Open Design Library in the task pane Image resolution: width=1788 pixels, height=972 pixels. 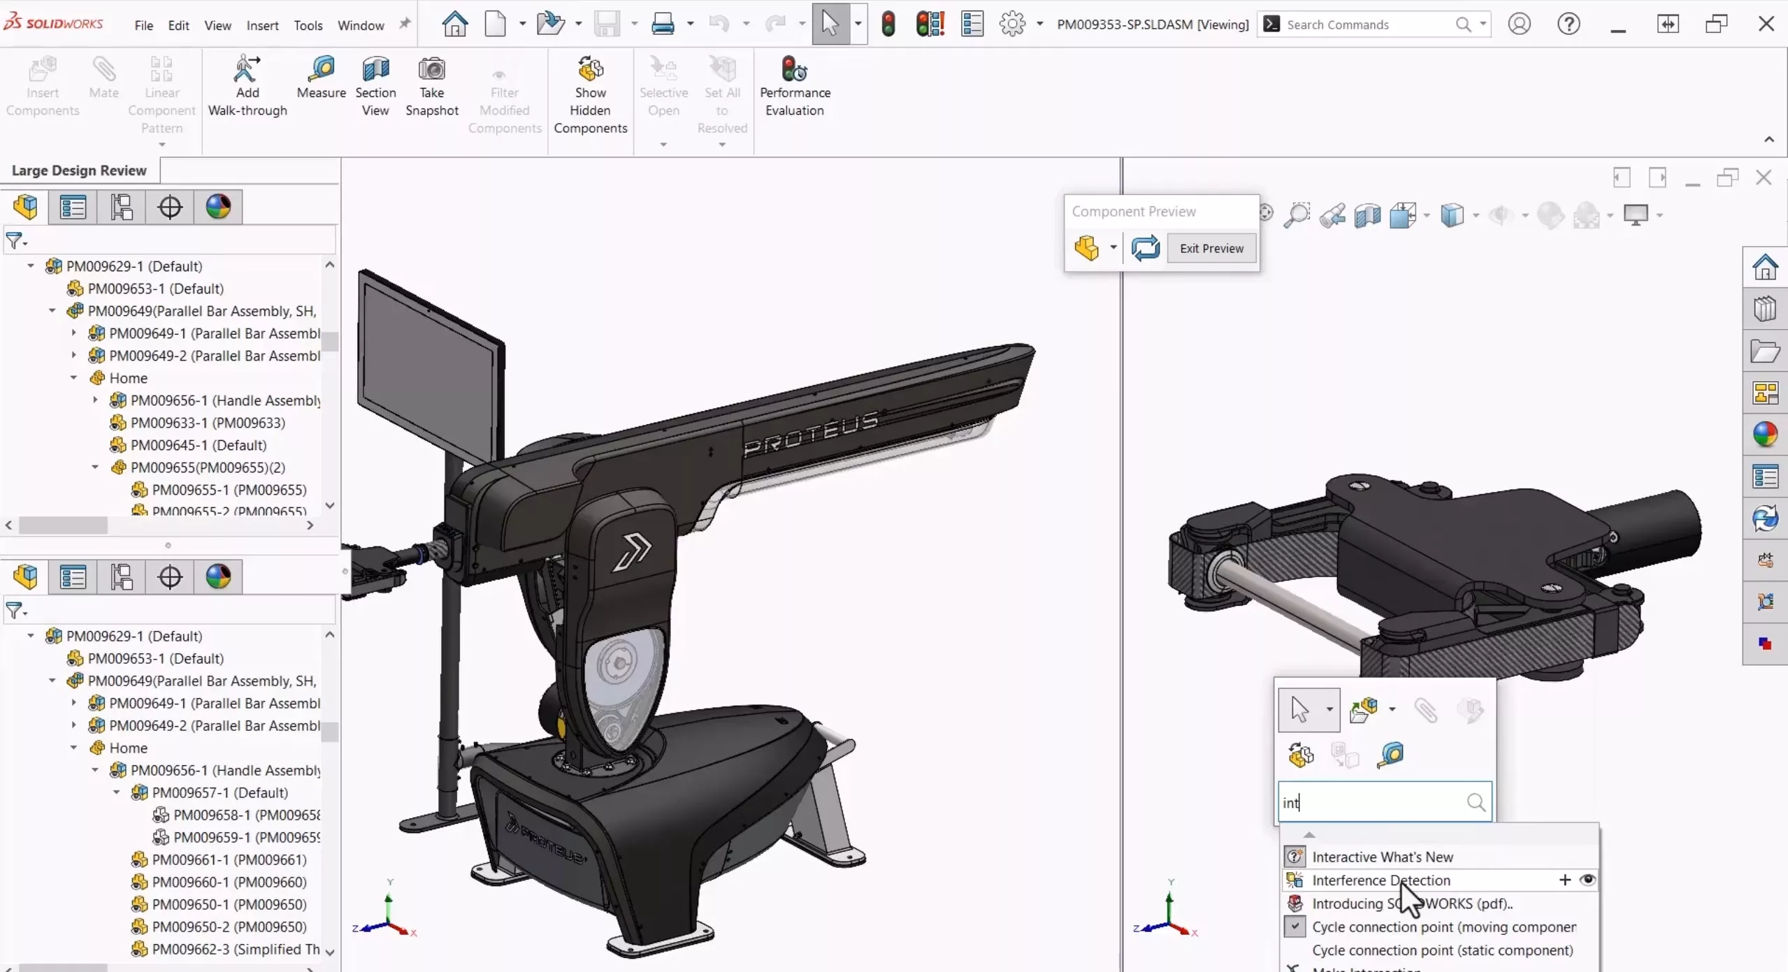(x=1765, y=309)
